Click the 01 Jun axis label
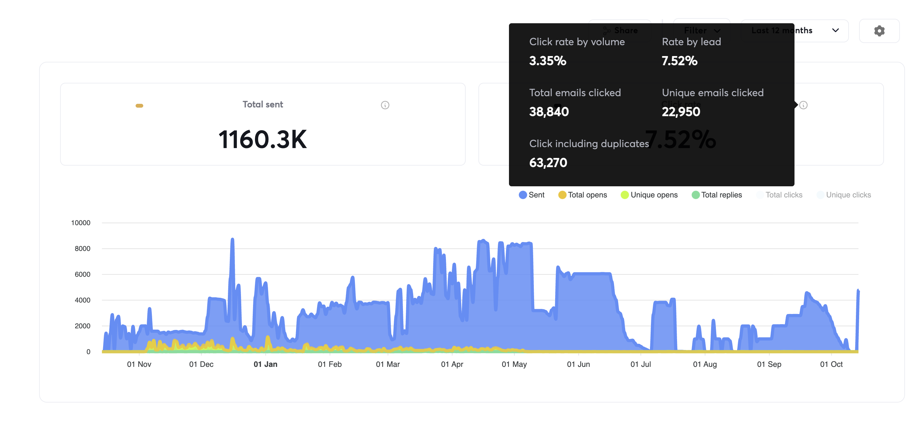The image size is (918, 428). pos(578,364)
